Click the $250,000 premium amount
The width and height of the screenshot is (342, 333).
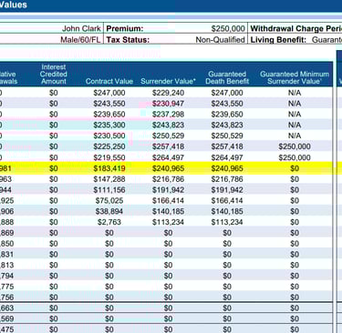pos(228,29)
